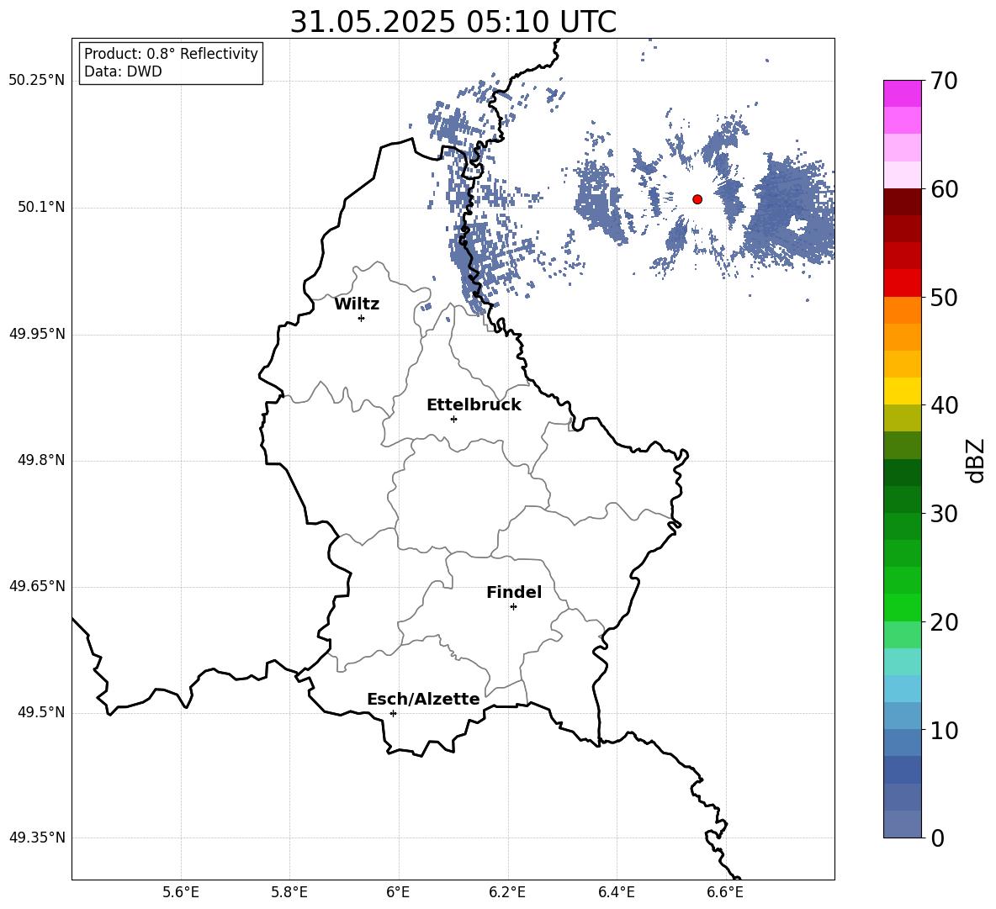The width and height of the screenshot is (996, 909).
Task: Click the dark red swatch below 60 dBZ
Action: point(903,202)
